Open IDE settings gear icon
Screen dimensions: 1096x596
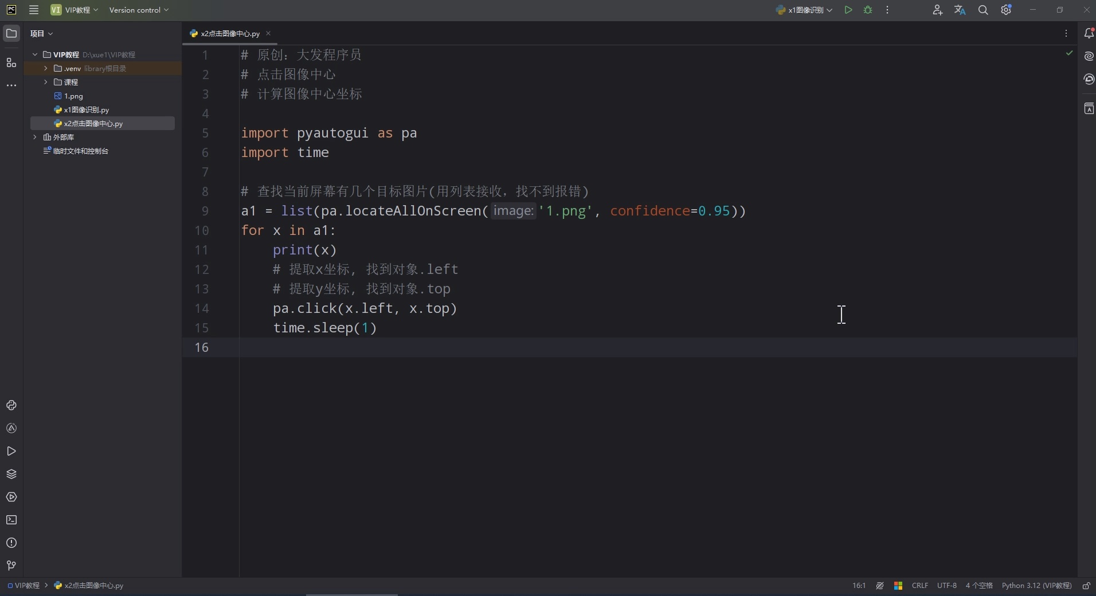(1007, 10)
